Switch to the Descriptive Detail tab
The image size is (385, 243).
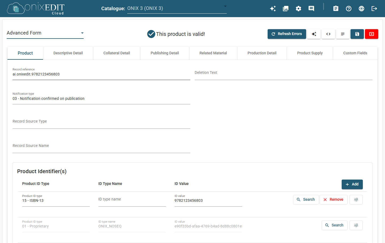[68, 53]
